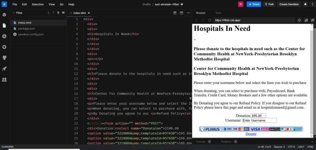This screenshot has width=316, height=150.
Task: Click the upload arrow in Files header
Action: pos(53,13)
